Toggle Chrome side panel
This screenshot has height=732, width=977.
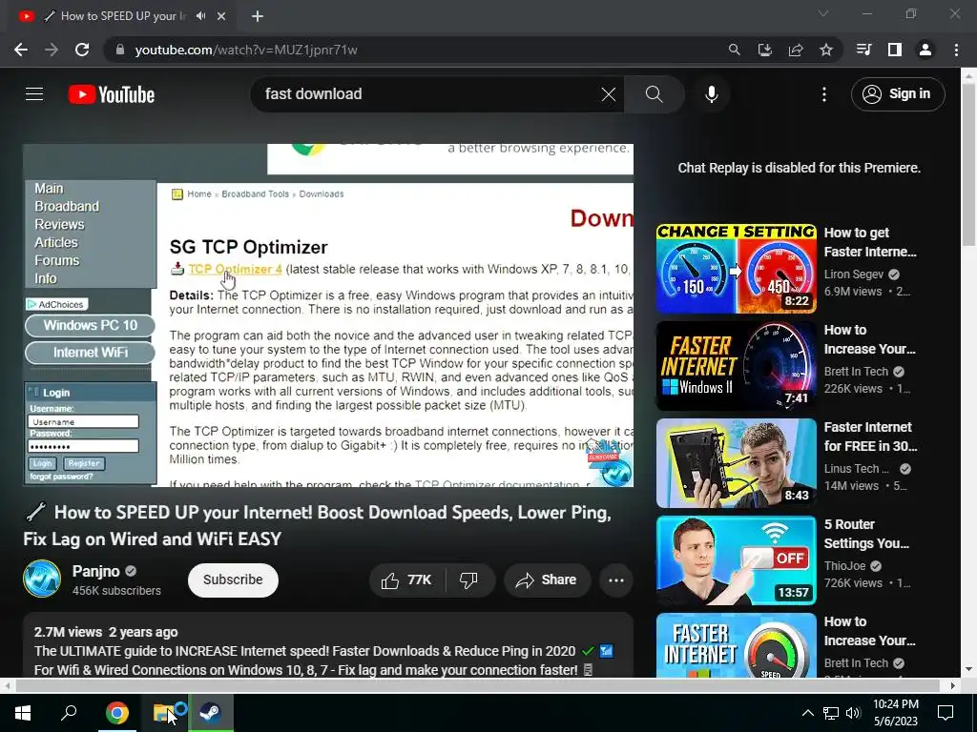pos(894,50)
